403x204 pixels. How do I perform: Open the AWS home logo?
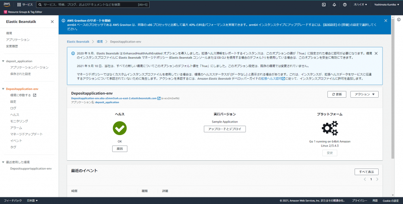[x=7, y=4]
